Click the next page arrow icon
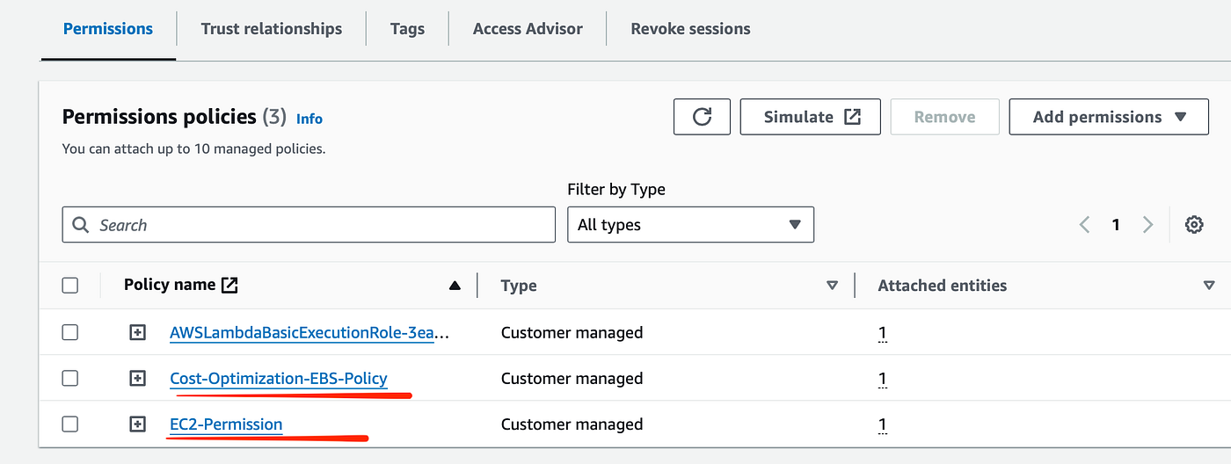Screen dimensions: 1231x464 point(1147,225)
